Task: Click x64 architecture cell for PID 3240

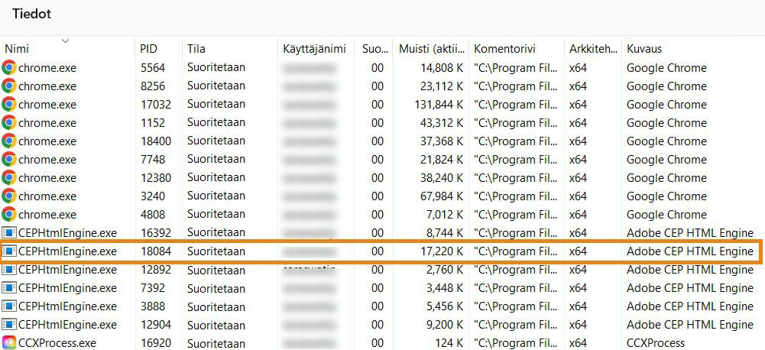Action: pos(578,196)
